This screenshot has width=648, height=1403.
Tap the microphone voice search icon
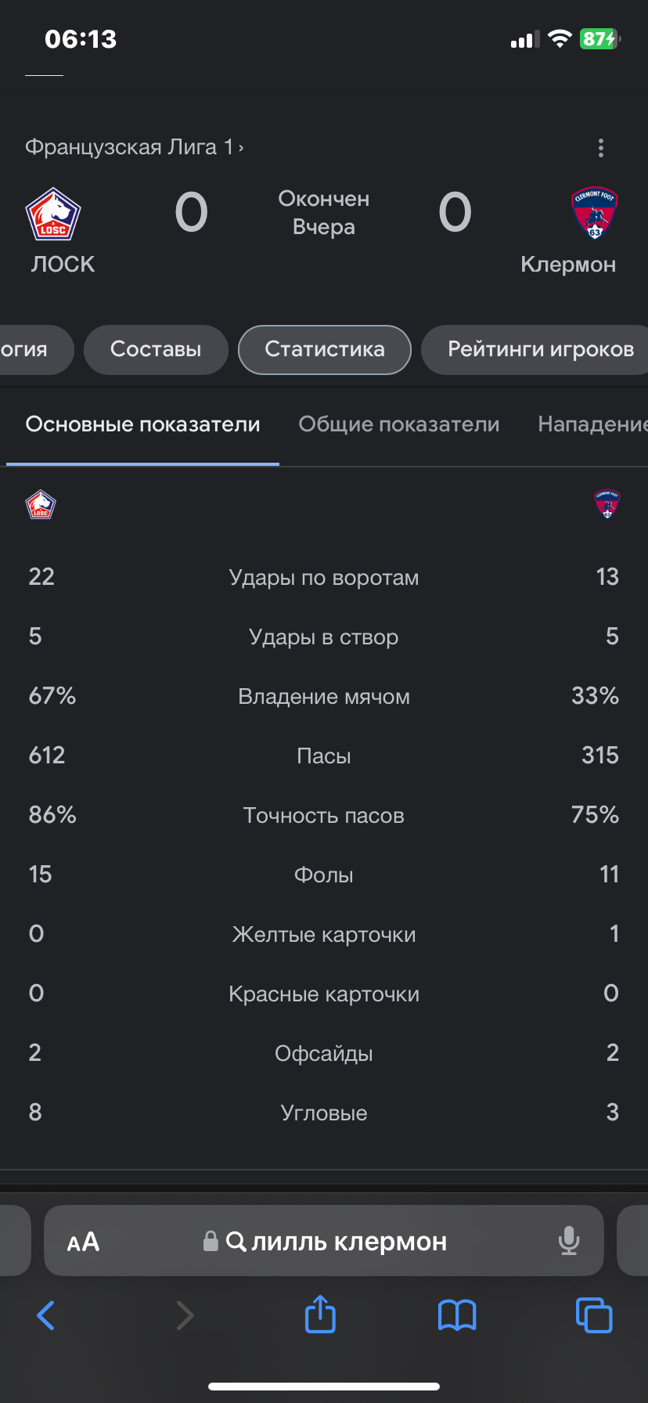point(569,1241)
